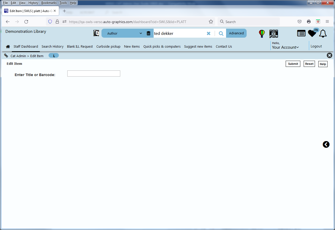The width and height of the screenshot is (335, 230).
Task: Click the site permissions icon in the address bar
Action: [64, 22]
